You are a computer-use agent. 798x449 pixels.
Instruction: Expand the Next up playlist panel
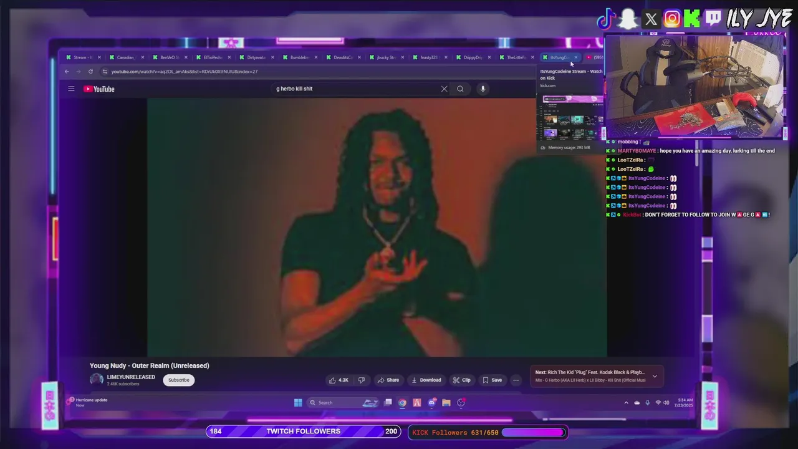coord(655,376)
